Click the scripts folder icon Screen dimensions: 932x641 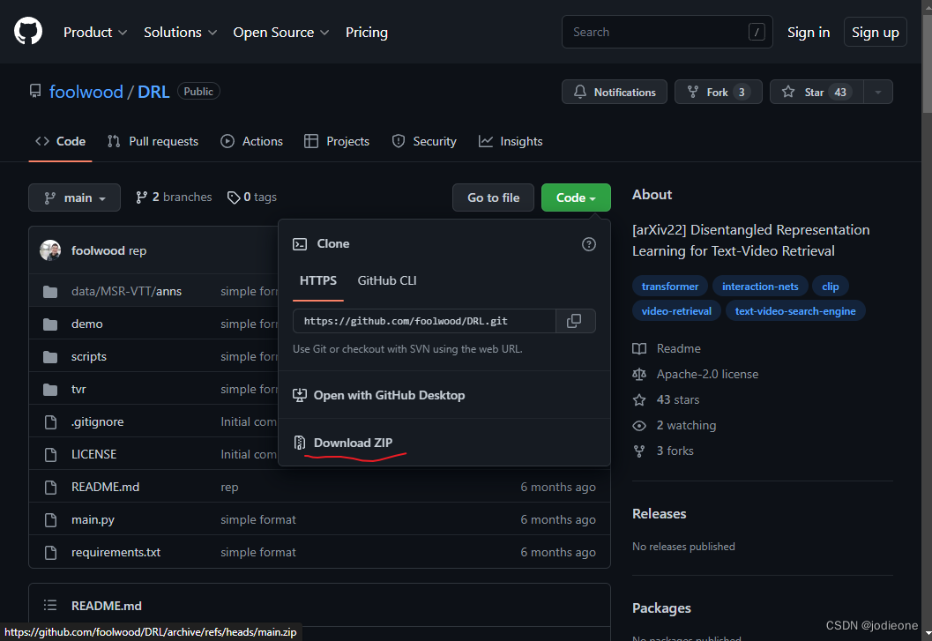(x=50, y=357)
